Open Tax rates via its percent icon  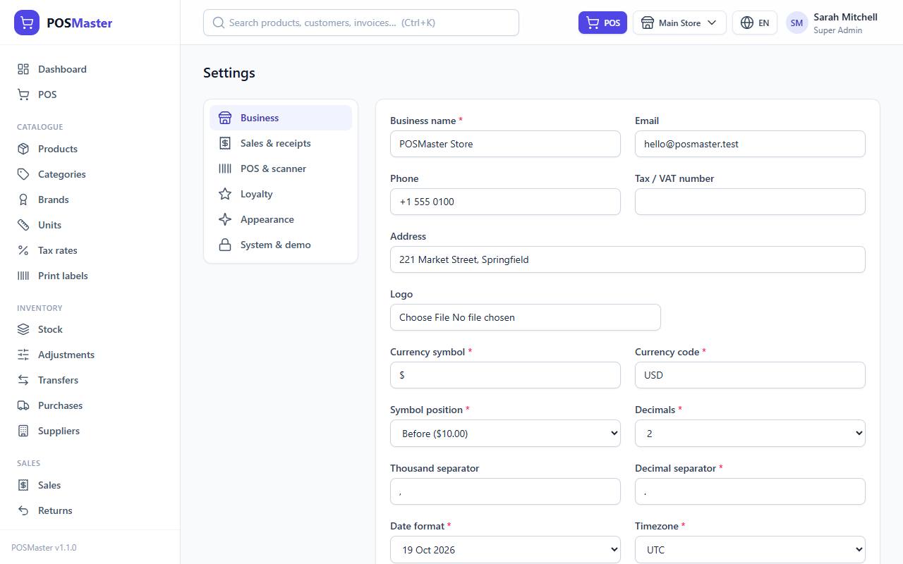(23, 250)
